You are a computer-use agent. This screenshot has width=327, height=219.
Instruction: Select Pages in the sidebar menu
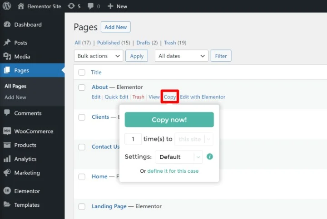click(21, 70)
